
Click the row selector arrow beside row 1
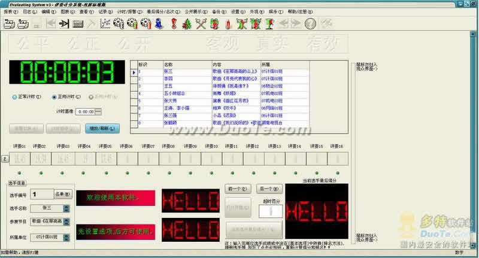(134, 72)
